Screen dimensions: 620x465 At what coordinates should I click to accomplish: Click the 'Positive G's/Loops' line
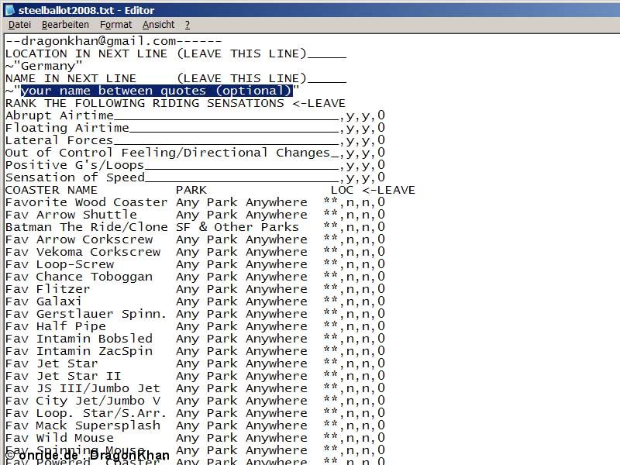(195, 165)
